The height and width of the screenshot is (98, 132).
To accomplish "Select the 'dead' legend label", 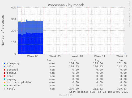I will (x=10, y=76).
